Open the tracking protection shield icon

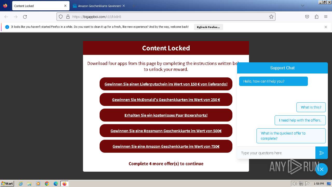(x=61, y=17)
